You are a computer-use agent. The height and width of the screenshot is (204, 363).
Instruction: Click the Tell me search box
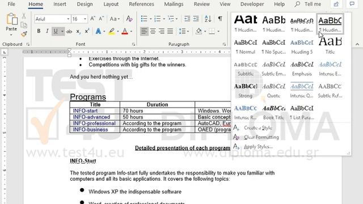pos(308,4)
